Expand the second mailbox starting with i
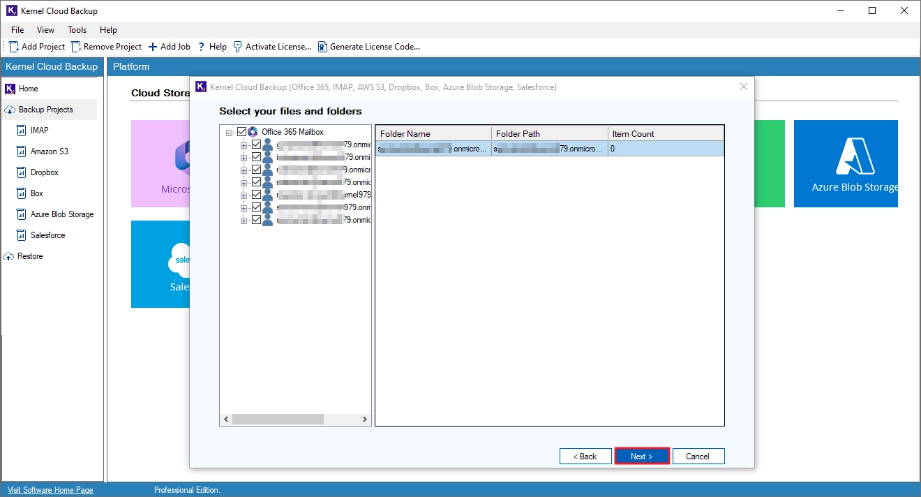The width and height of the screenshot is (921, 497). click(x=244, y=158)
